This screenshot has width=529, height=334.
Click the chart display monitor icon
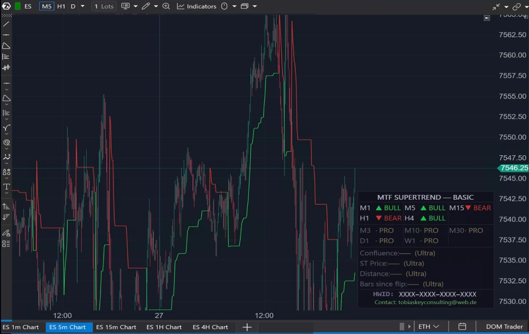[125, 6]
